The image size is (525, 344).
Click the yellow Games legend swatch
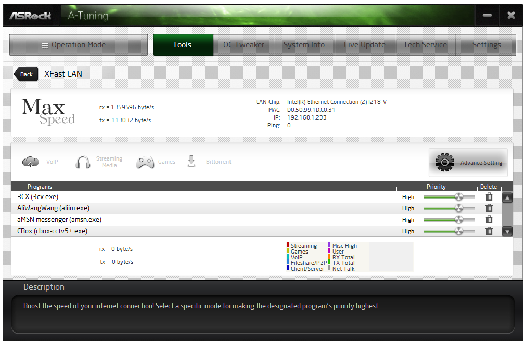click(288, 251)
